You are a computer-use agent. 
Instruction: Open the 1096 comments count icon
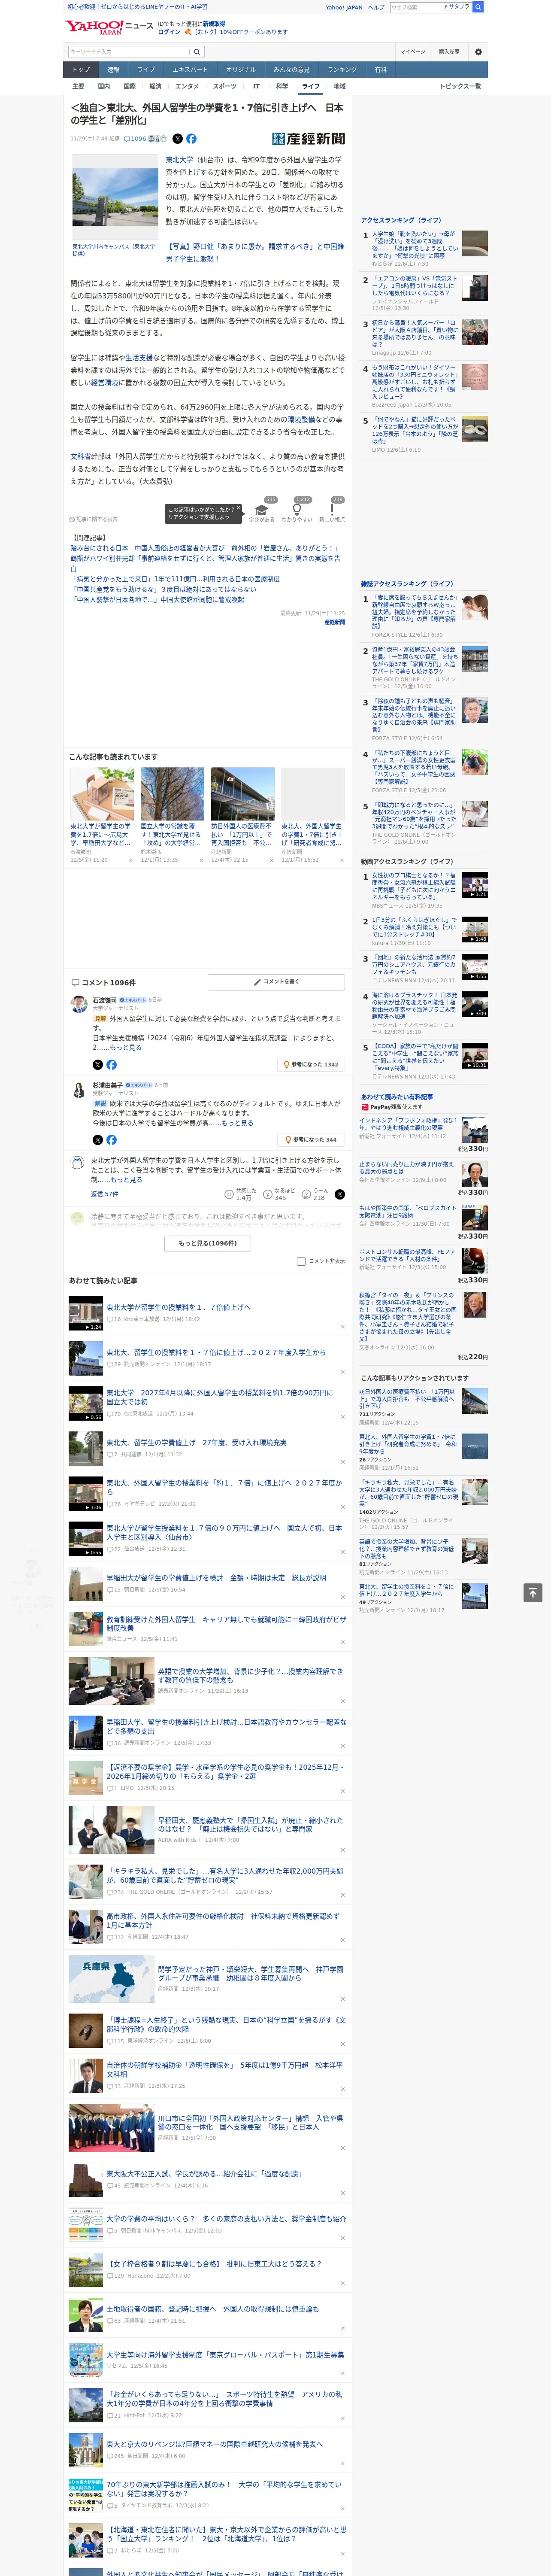coord(135,139)
